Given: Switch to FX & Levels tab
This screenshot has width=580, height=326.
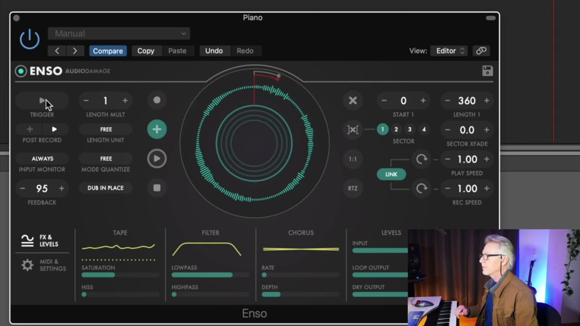Looking at the screenshot, I should (41, 240).
